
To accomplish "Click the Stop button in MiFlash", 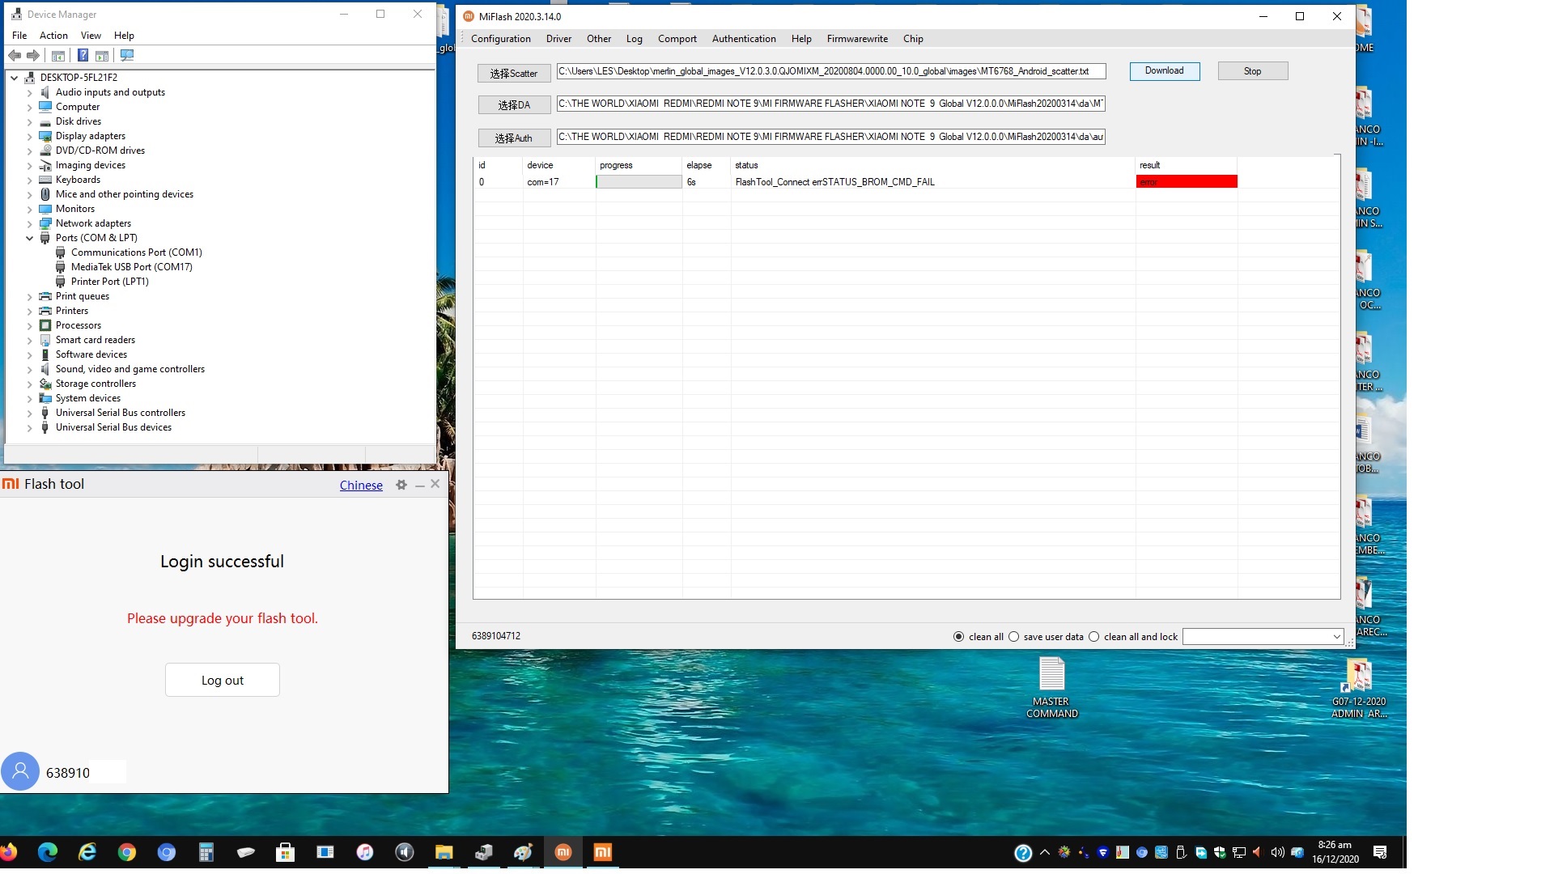I will click(1252, 71).
